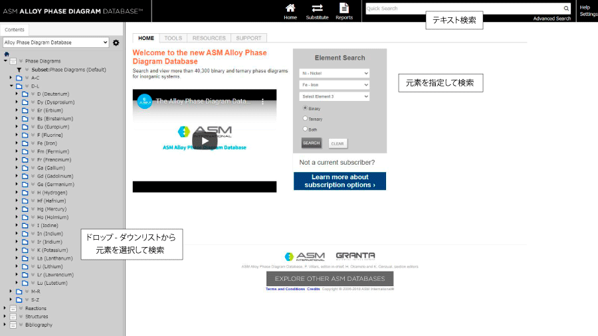Switch to the HOME tab
Screen dimensions: 598x336
(x=146, y=38)
